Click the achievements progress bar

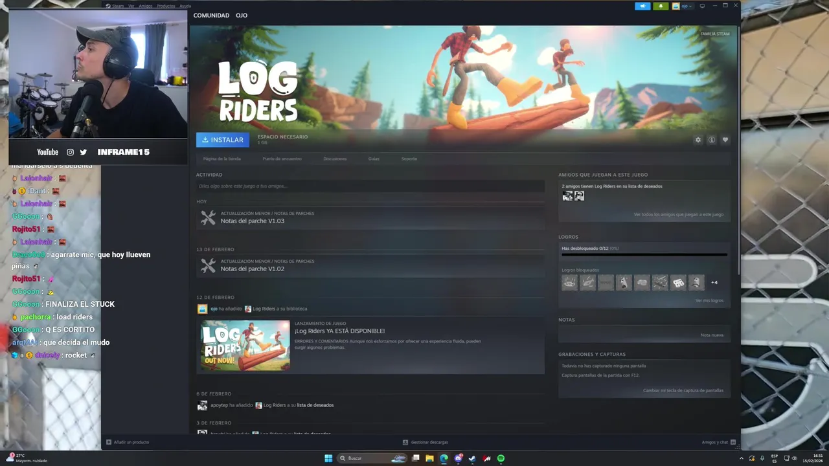point(644,255)
